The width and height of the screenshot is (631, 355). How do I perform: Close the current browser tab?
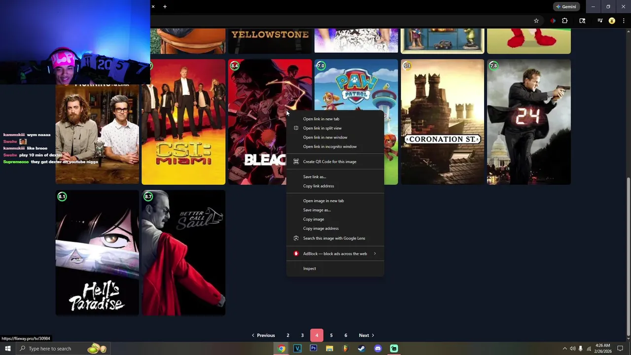153,6
